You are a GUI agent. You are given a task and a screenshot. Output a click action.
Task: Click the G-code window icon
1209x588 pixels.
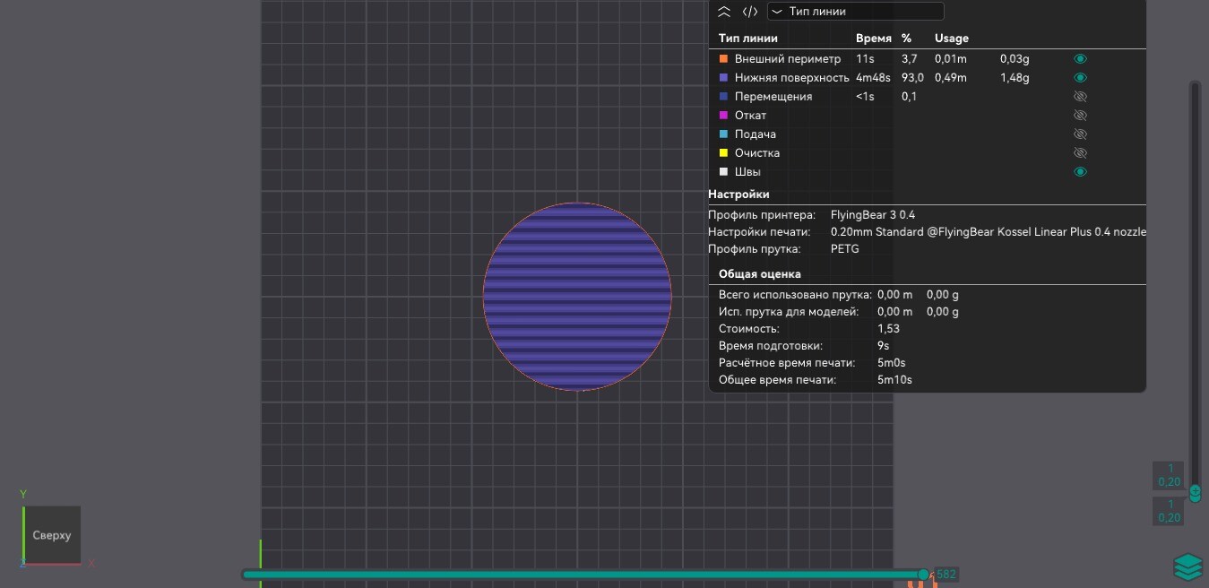(x=750, y=12)
